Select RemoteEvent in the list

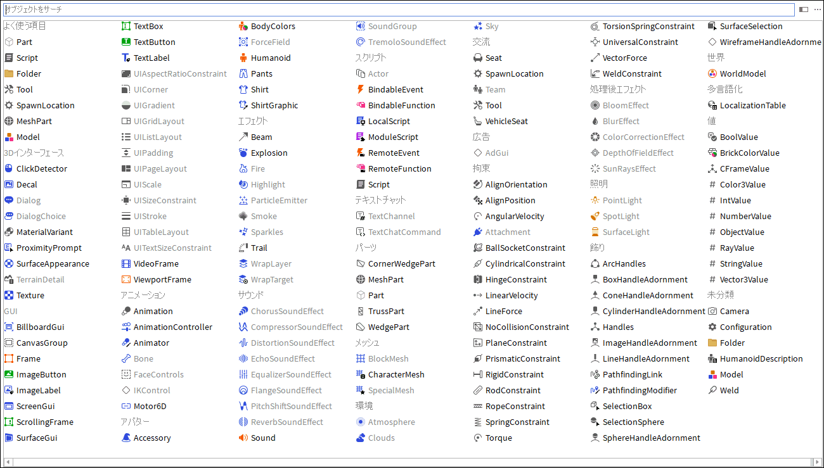[394, 153]
